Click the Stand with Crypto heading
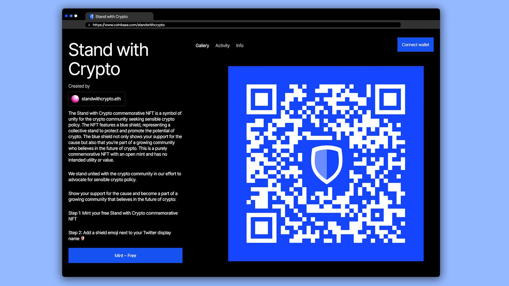509x286 pixels. tap(108, 59)
